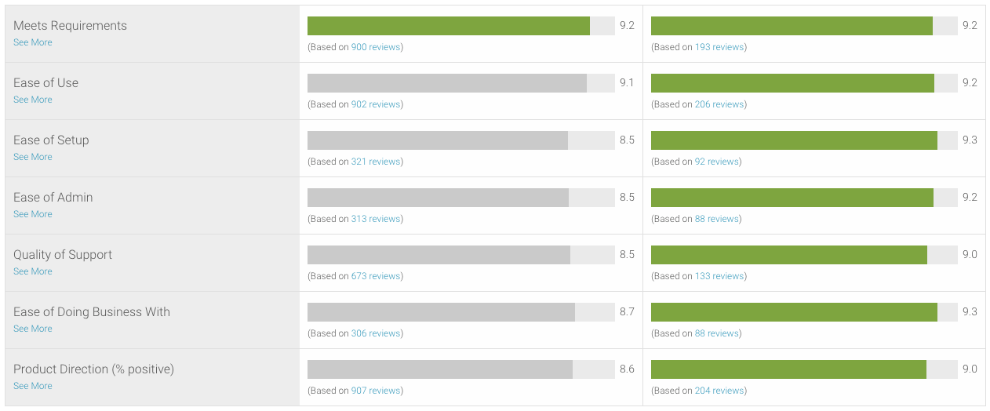Viewport: 990px width, 411px height.
Task: Click the 204 reviews link
Action: click(x=719, y=391)
